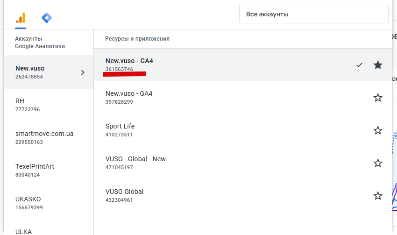Open property Sport Life 410273511
This screenshot has width=397, height=235.
tap(243, 130)
